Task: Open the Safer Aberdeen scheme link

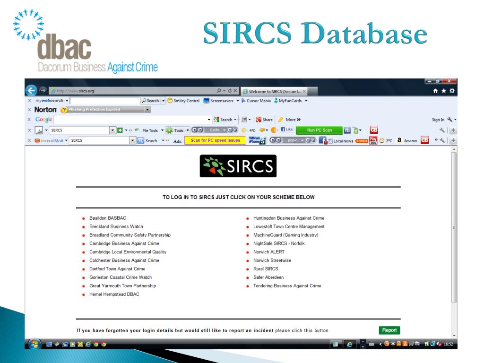Action: 268,277
